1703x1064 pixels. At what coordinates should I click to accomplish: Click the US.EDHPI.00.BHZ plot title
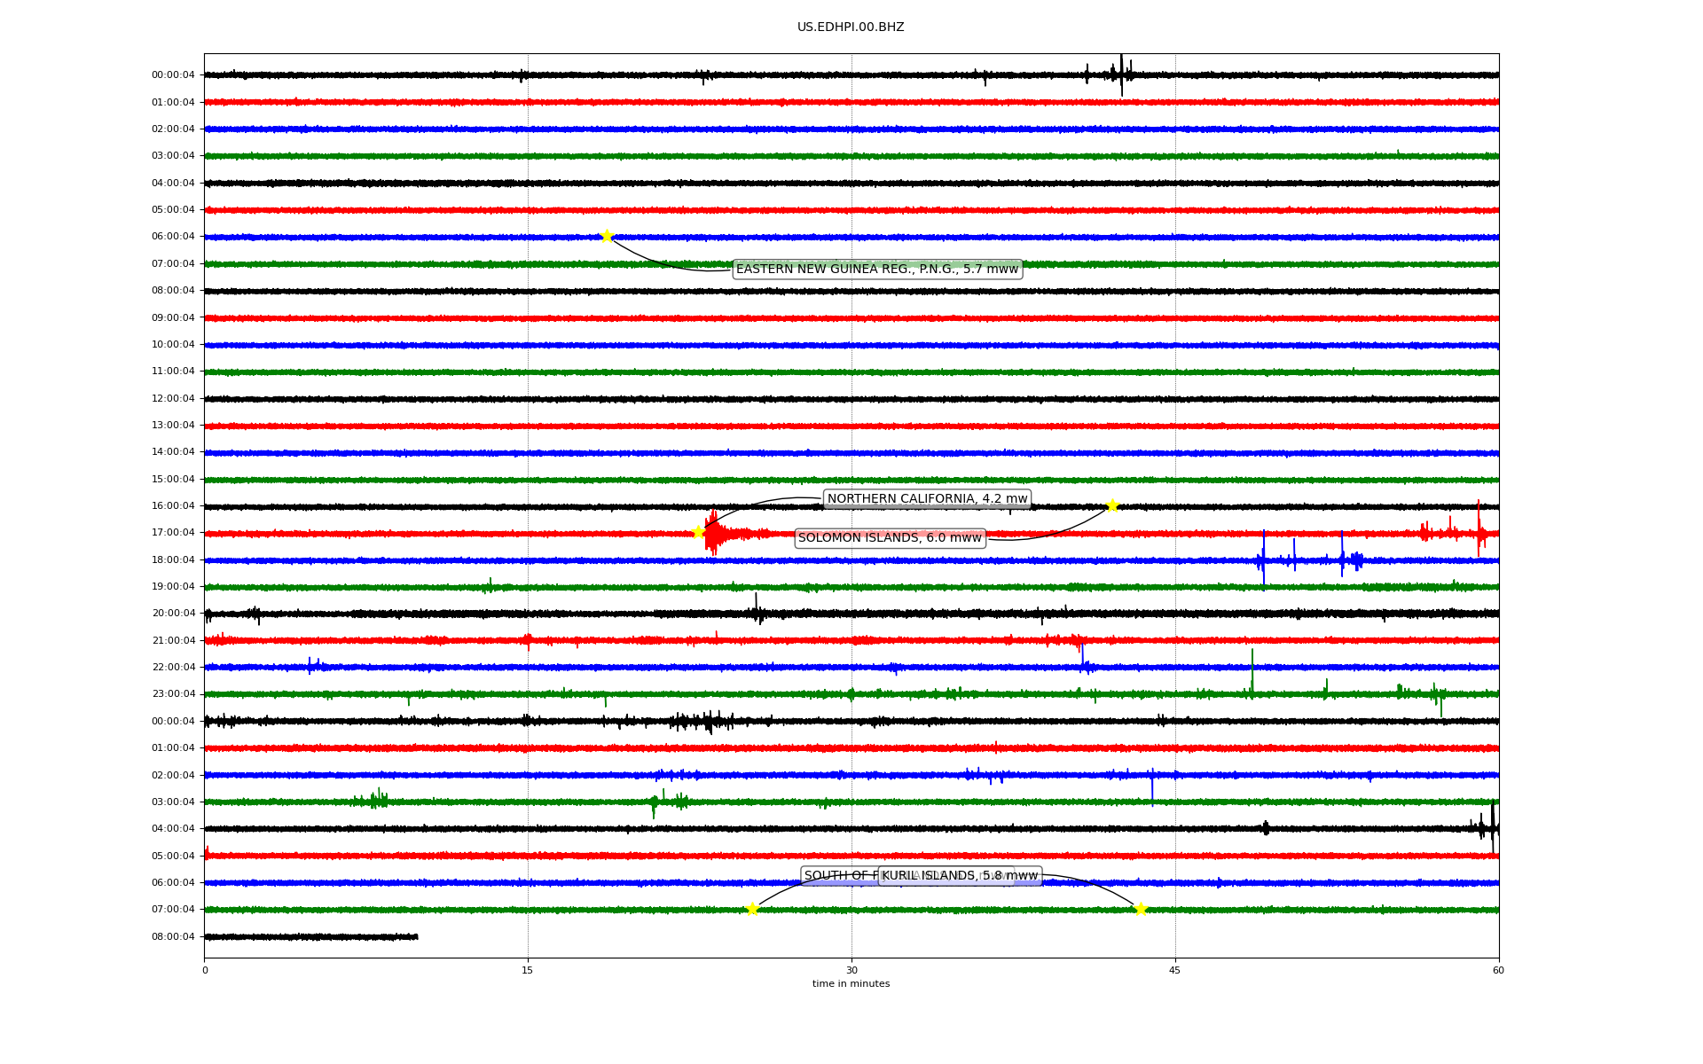coord(851,27)
